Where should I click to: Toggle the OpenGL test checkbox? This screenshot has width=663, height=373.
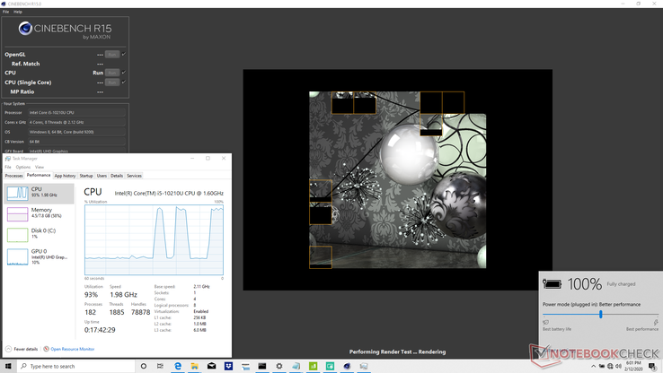(123, 55)
